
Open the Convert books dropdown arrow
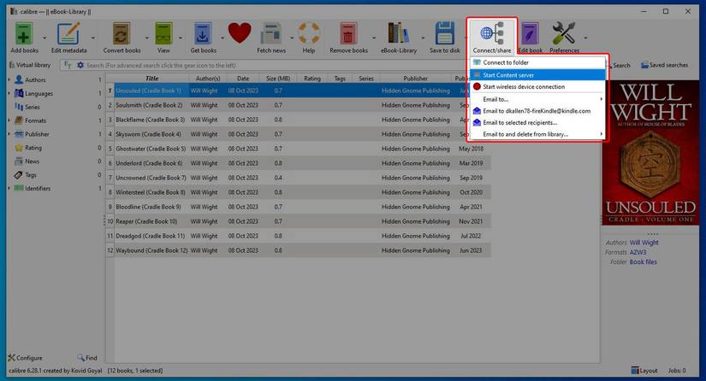coord(147,38)
